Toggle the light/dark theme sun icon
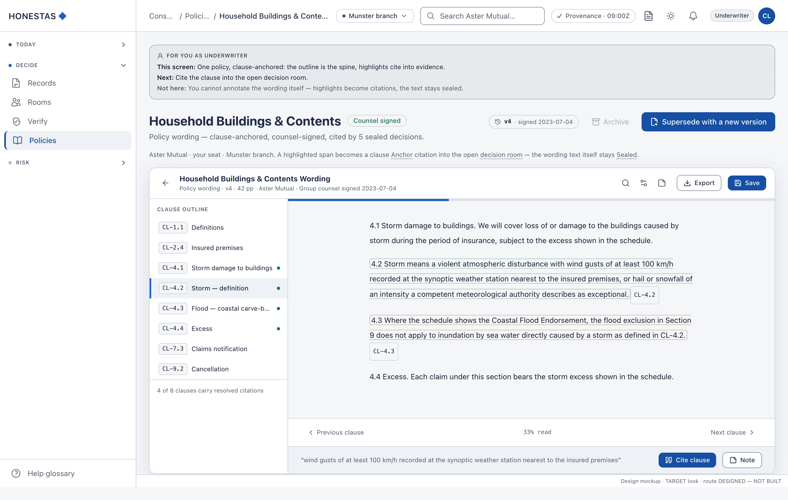 [671, 16]
